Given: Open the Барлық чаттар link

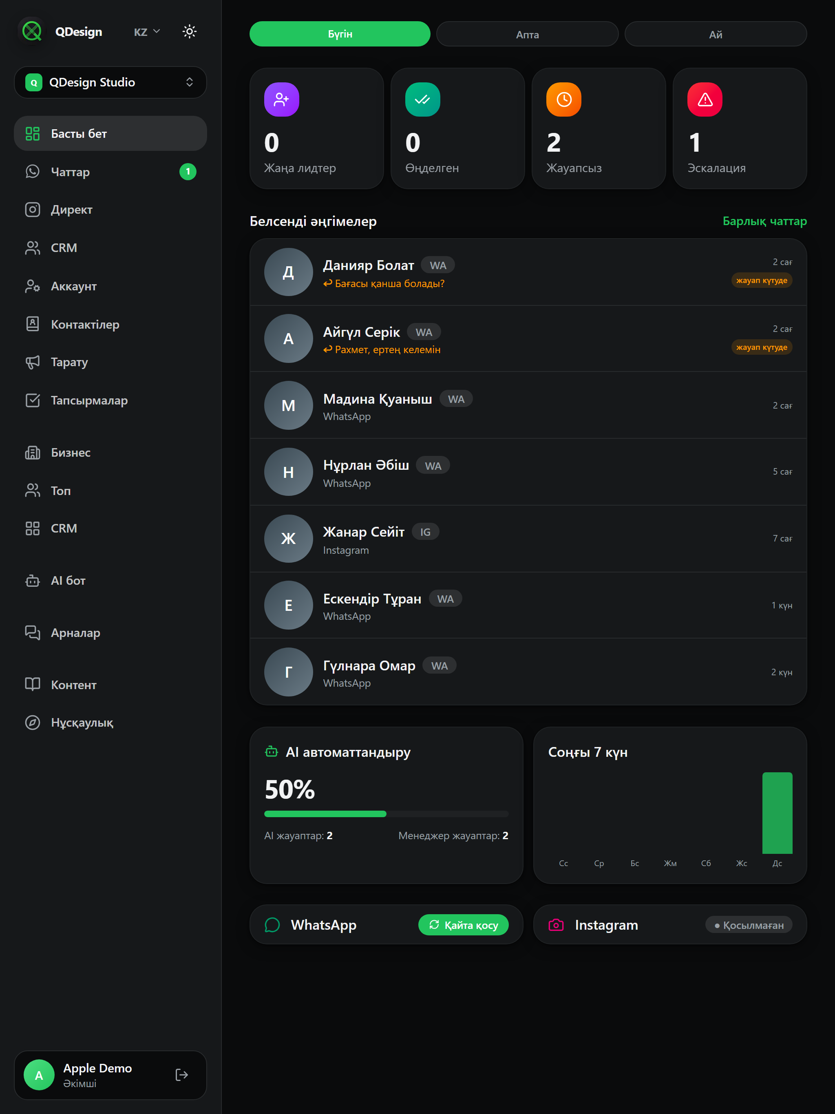Looking at the screenshot, I should tap(764, 221).
